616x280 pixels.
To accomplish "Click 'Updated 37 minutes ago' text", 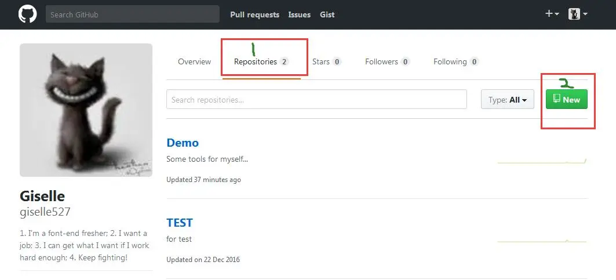I will point(203,180).
